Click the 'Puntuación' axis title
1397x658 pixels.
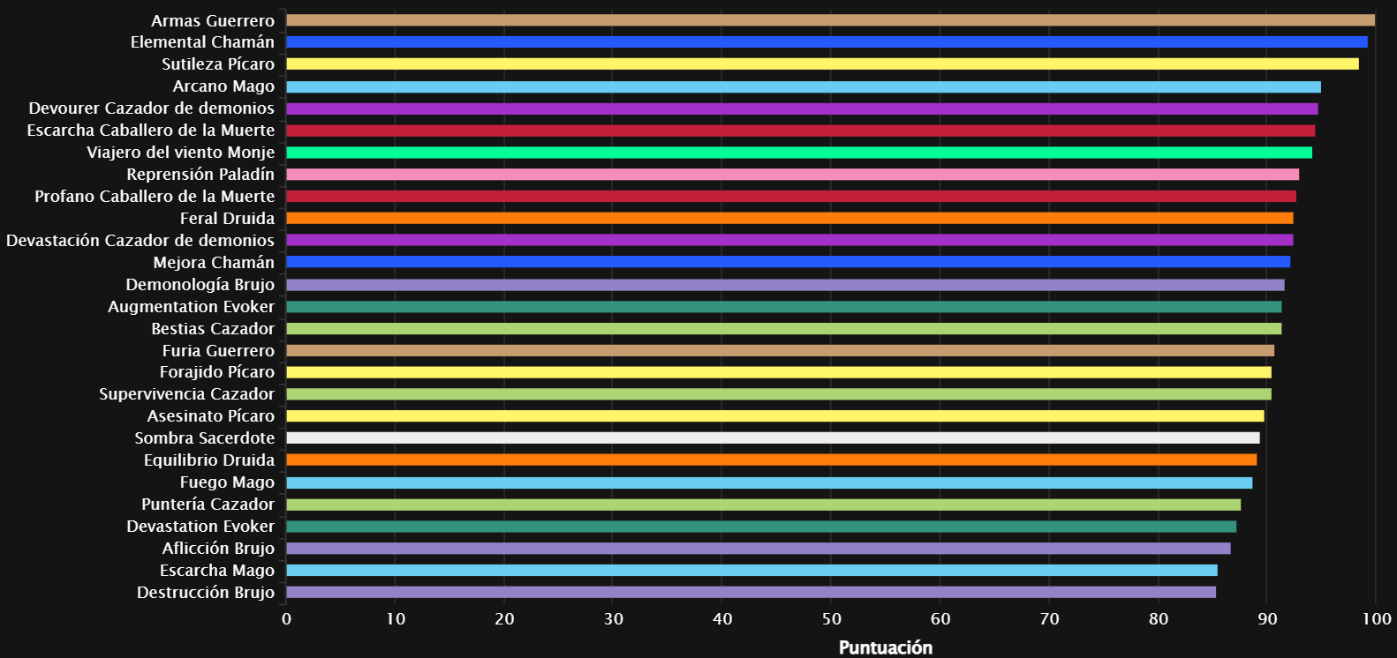[886, 647]
